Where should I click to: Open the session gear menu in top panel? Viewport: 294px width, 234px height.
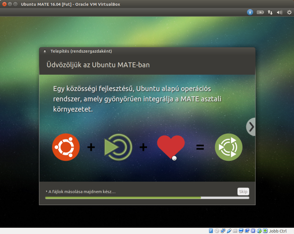coord(289,12)
